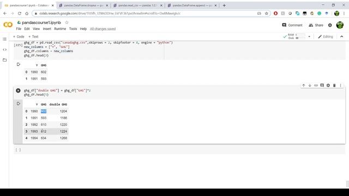Delete the selected cell
The image size is (349, 196).
coord(334,85)
